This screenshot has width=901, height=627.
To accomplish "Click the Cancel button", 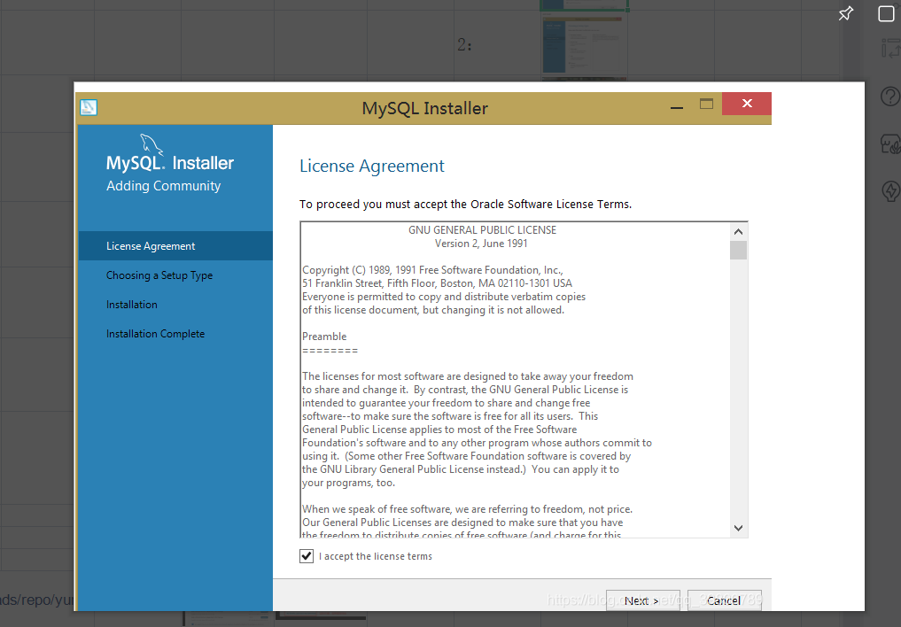I will (725, 600).
